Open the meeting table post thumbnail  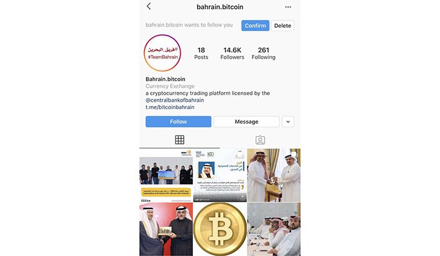point(274,229)
